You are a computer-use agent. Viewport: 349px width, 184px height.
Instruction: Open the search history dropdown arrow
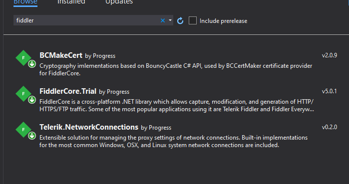click(170, 20)
